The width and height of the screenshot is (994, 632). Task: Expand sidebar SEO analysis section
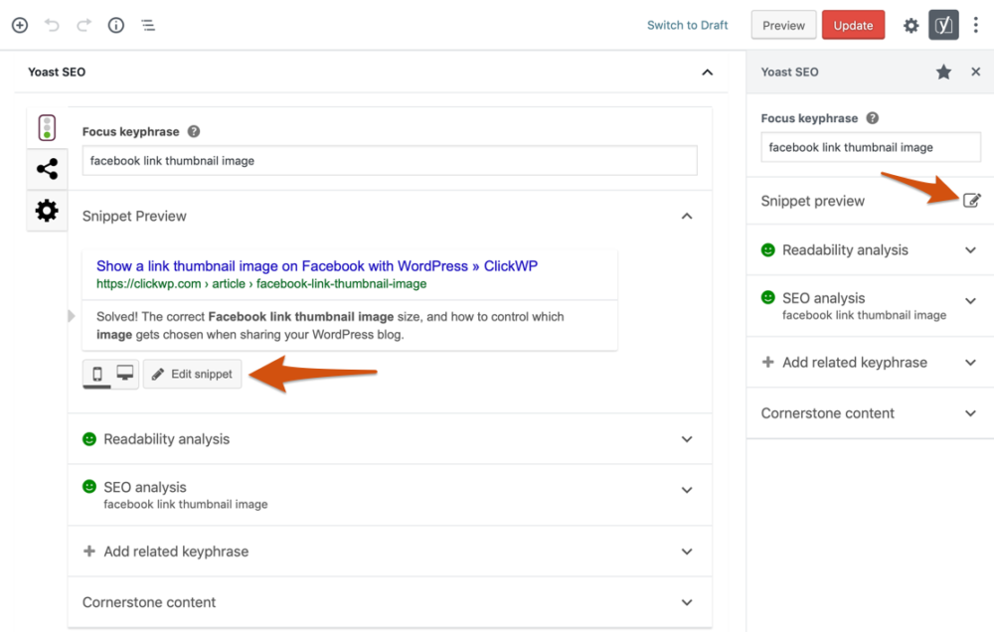point(970,300)
